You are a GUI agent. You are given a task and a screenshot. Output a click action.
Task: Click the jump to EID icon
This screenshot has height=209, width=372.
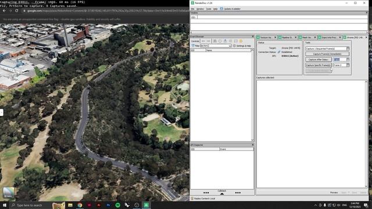click(220, 41)
